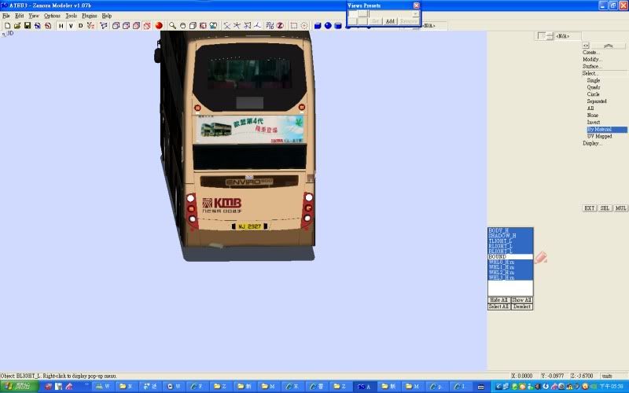Collapse the Select tools group
629x393 pixels.
590,73
